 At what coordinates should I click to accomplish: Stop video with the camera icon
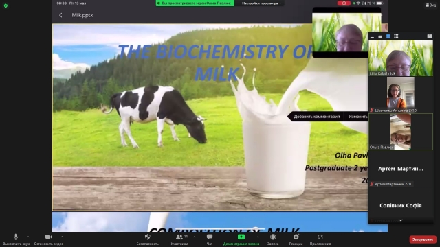[x=49, y=237]
